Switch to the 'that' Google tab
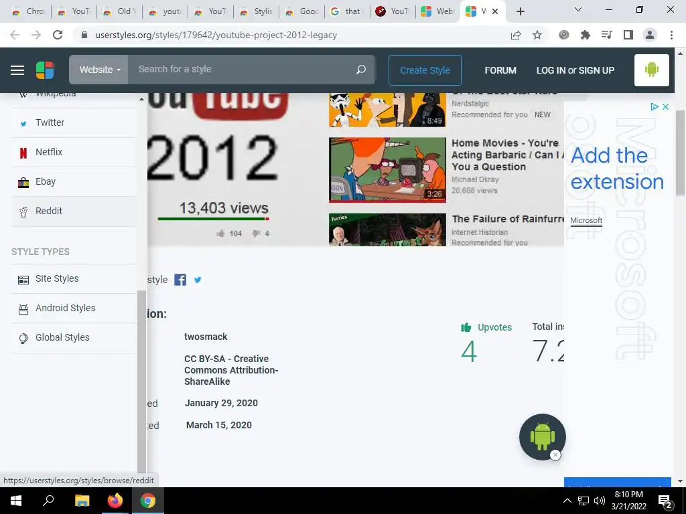 click(348, 11)
